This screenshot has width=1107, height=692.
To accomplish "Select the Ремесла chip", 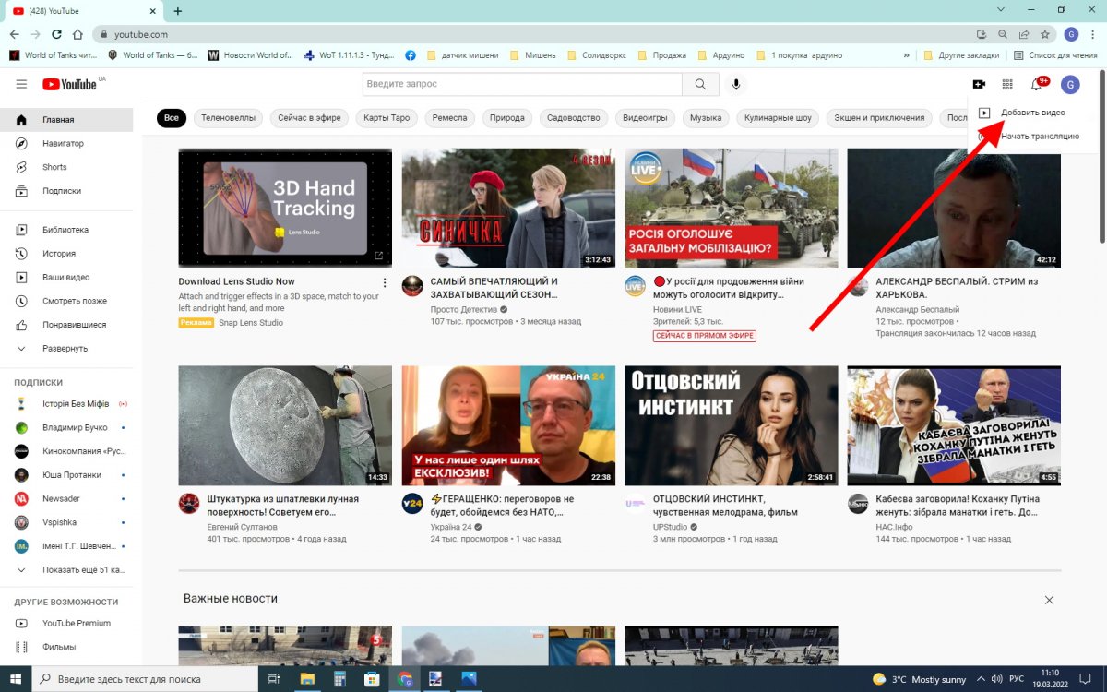I will pos(450,118).
